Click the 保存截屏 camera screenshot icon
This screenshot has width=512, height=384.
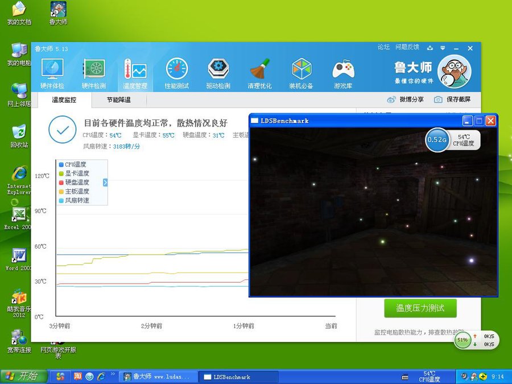pyautogui.click(x=438, y=100)
